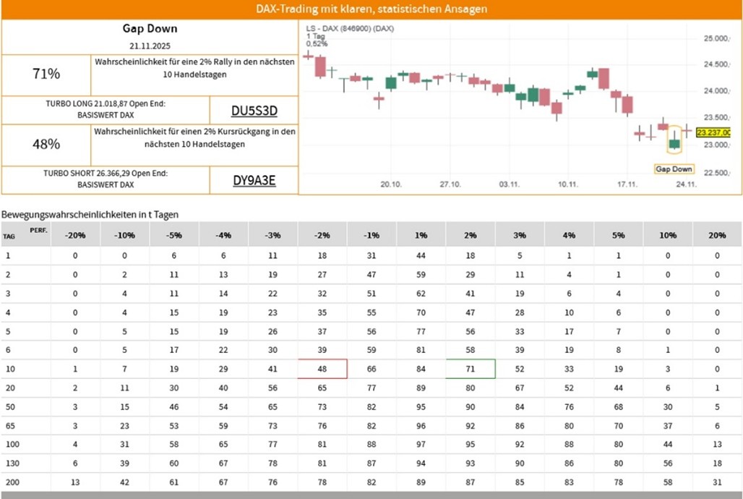This screenshot has width=743, height=499.
Task: Click the 2% column header
Action: pyautogui.click(x=471, y=235)
